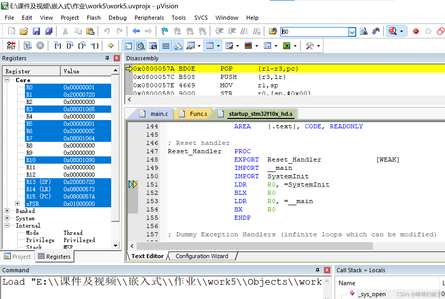Expand the Banked register group
The height and width of the screenshot is (299, 445).
click(7, 211)
